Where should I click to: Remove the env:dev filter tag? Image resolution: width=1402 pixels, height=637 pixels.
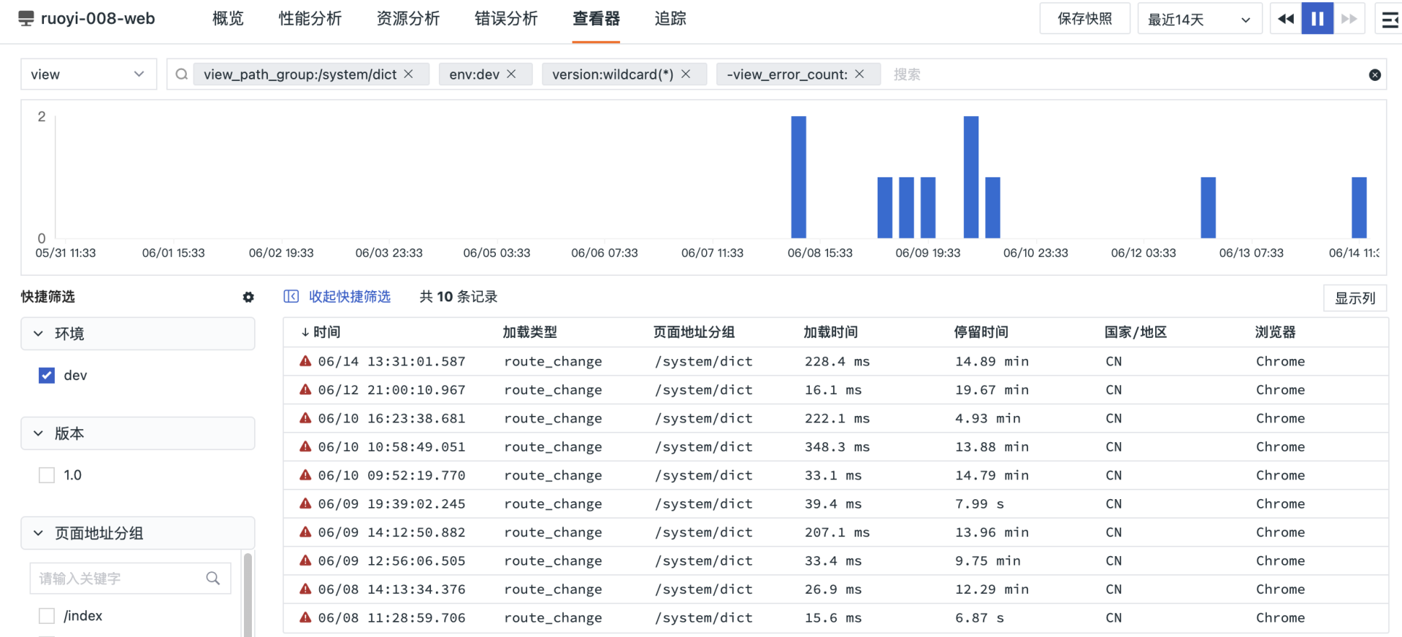click(511, 74)
